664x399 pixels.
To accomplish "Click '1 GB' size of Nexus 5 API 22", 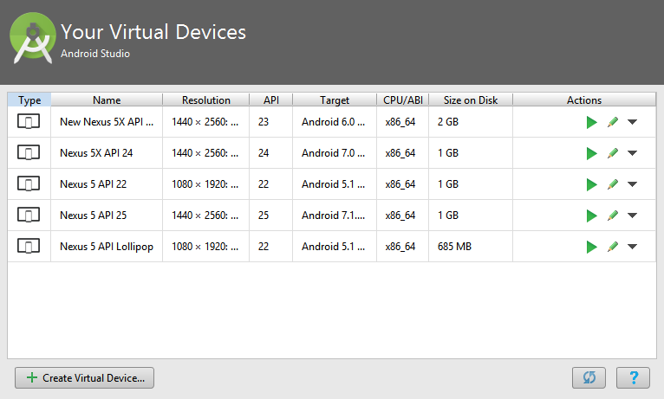I will coord(471,184).
